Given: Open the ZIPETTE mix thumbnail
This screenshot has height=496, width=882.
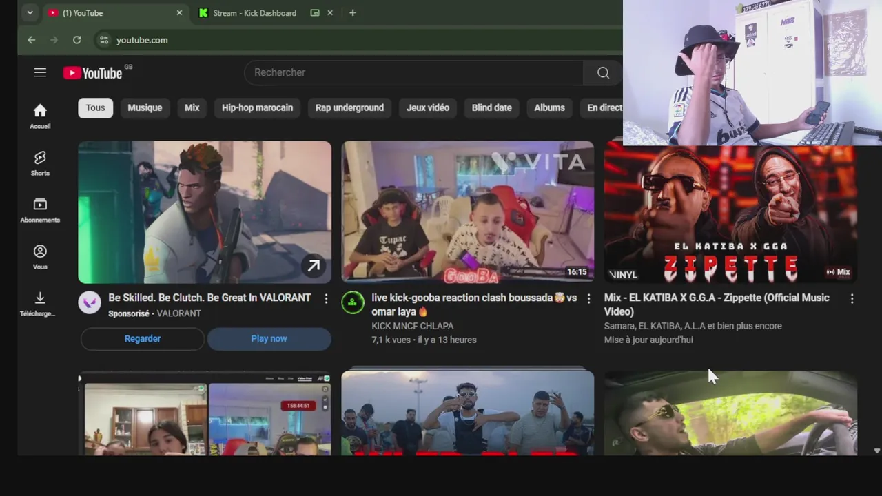Looking at the screenshot, I should (x=730, y=214).
